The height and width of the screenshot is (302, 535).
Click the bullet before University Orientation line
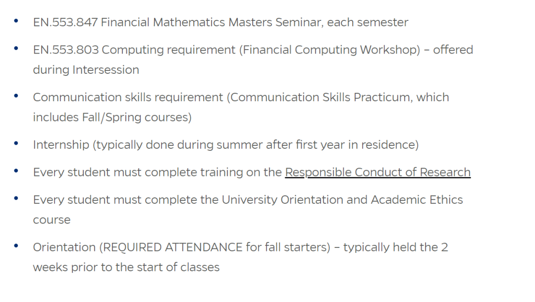click(x=16, y=198)
